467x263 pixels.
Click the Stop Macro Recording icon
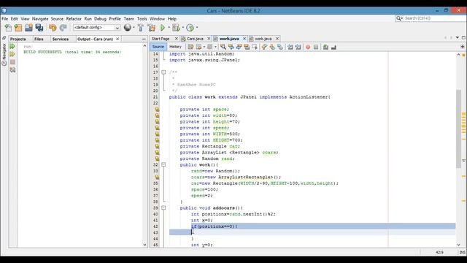click(x=316, y=47)
